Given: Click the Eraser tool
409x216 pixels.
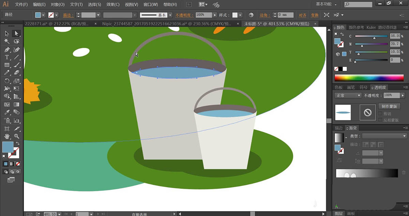Looking at the screenshot, I should pos(16,73).
